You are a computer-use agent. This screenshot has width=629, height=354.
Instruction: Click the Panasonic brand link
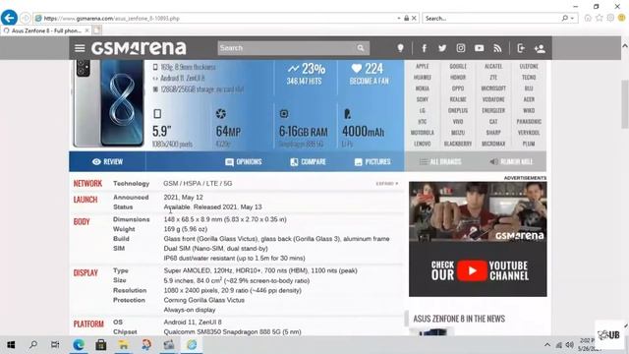click(529, 121)
